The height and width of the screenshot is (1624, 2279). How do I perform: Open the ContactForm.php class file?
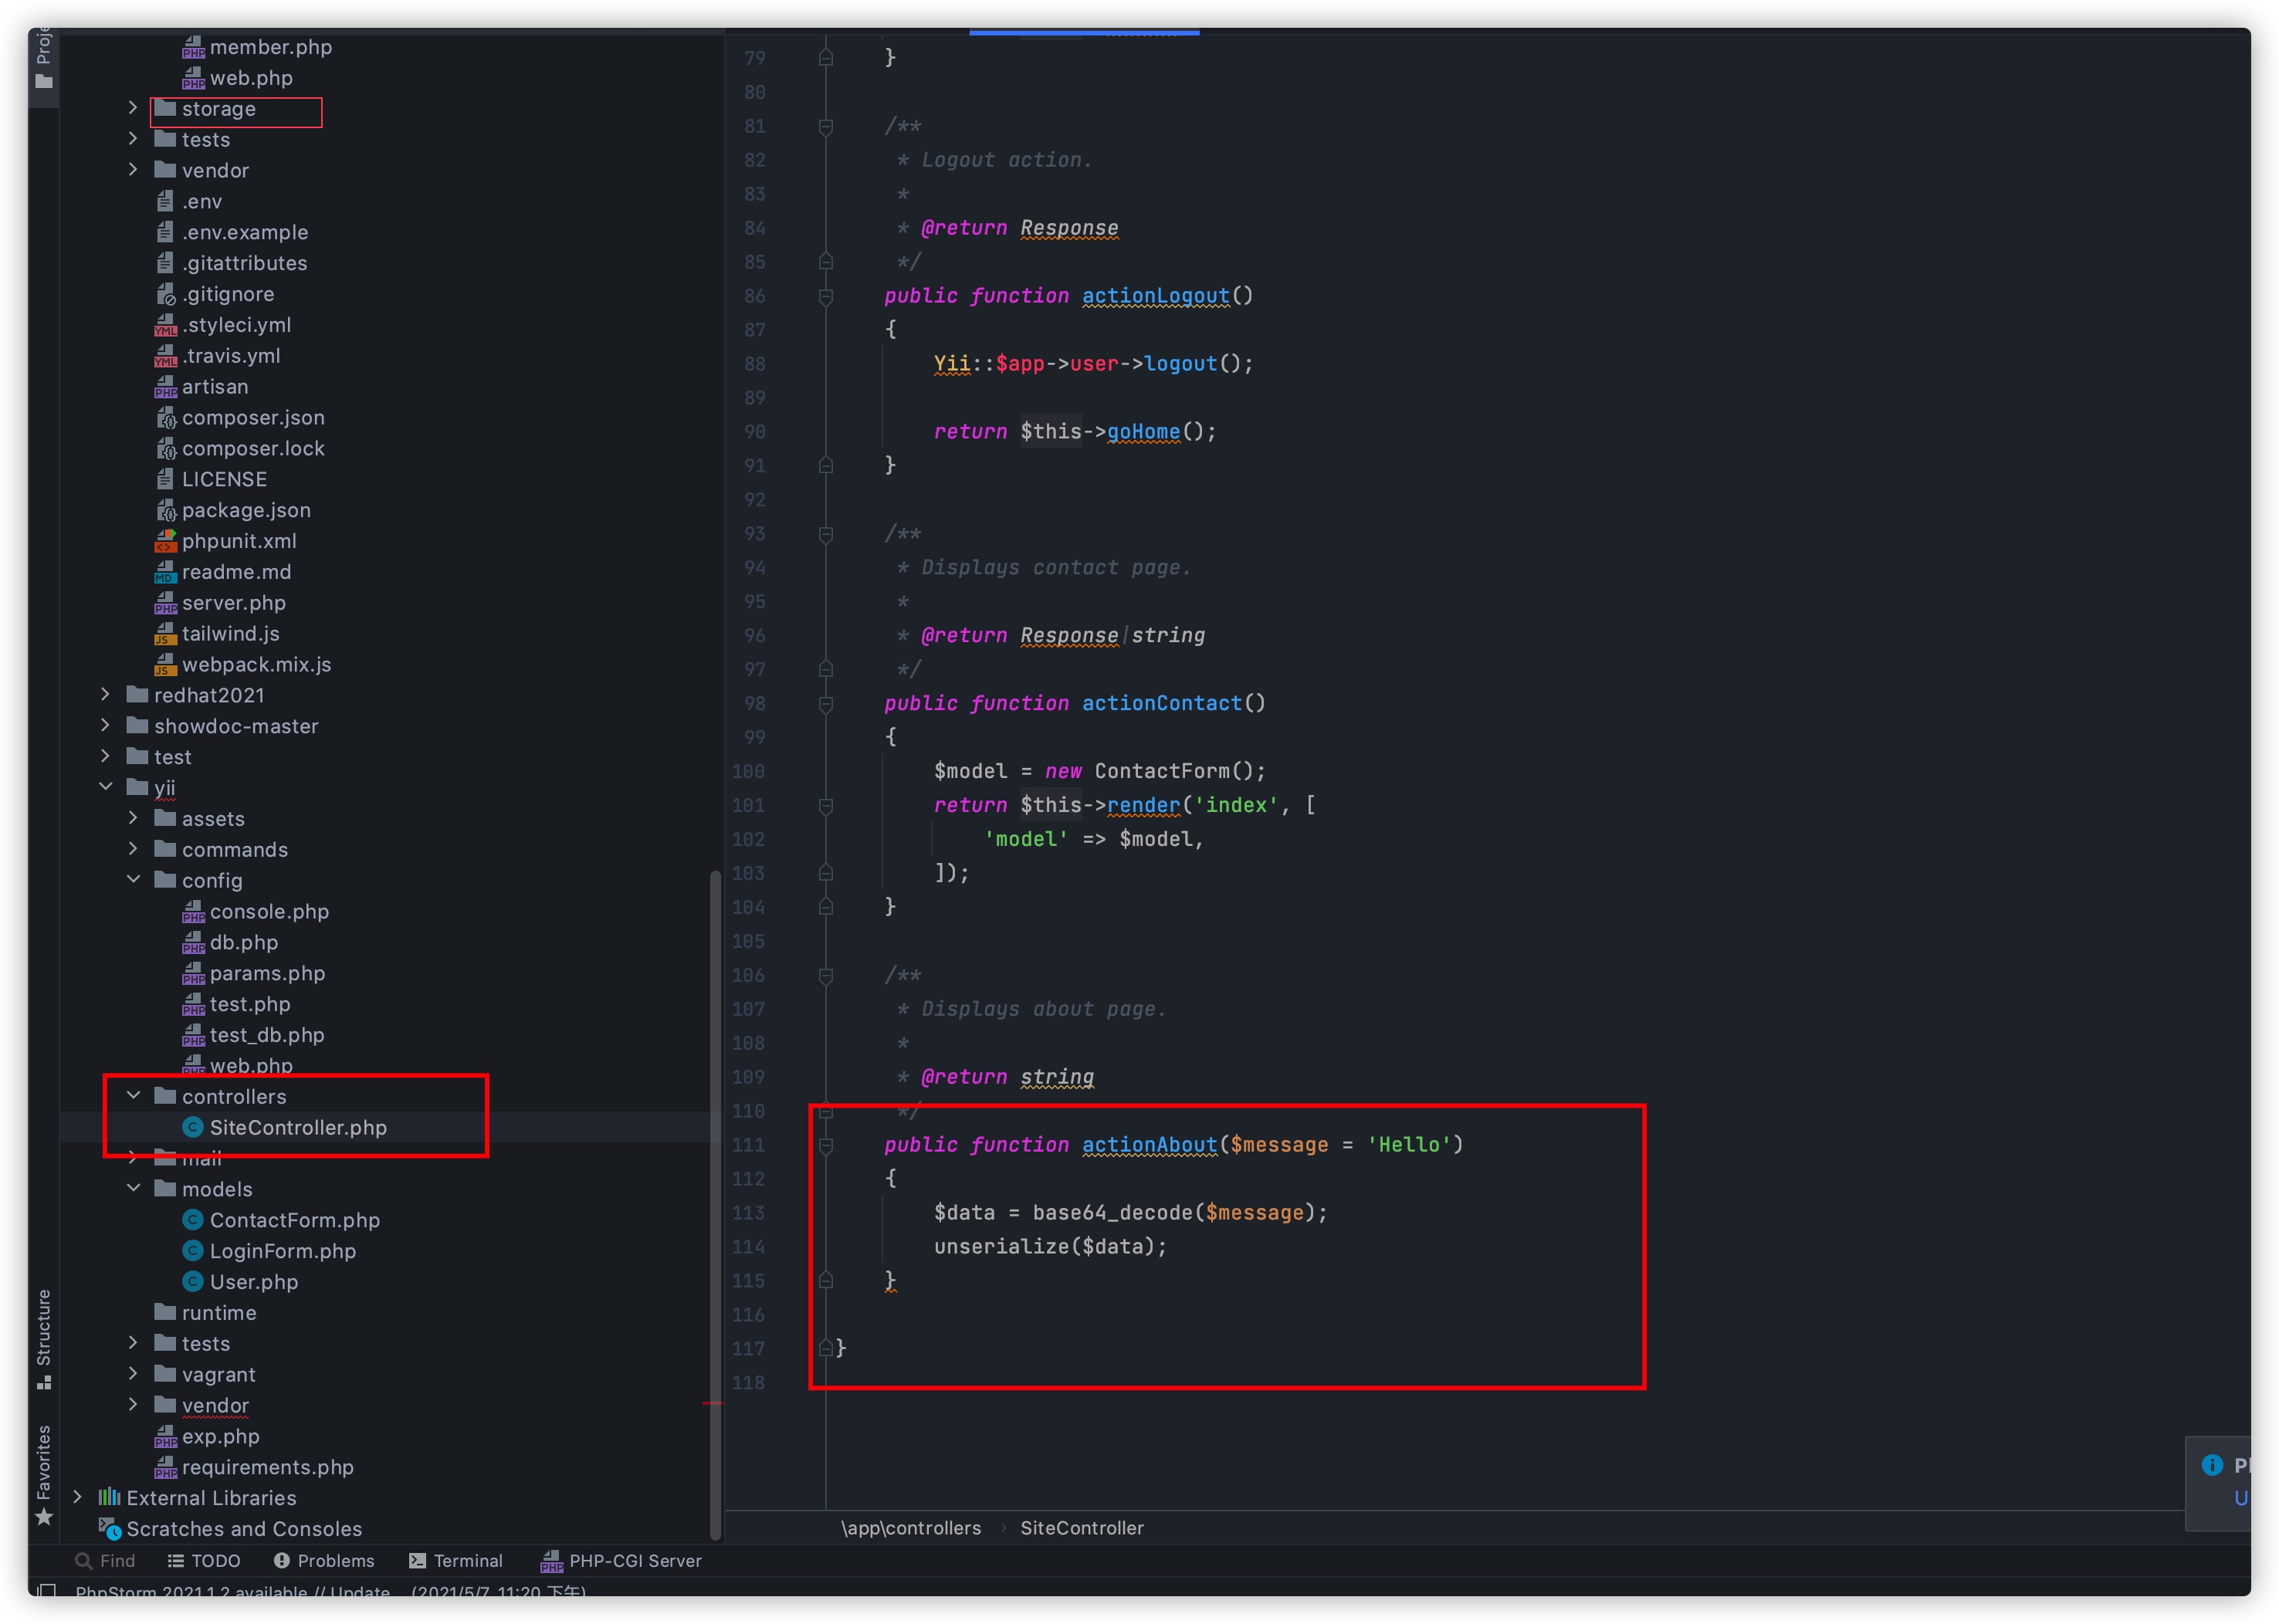coord(294,1220)
